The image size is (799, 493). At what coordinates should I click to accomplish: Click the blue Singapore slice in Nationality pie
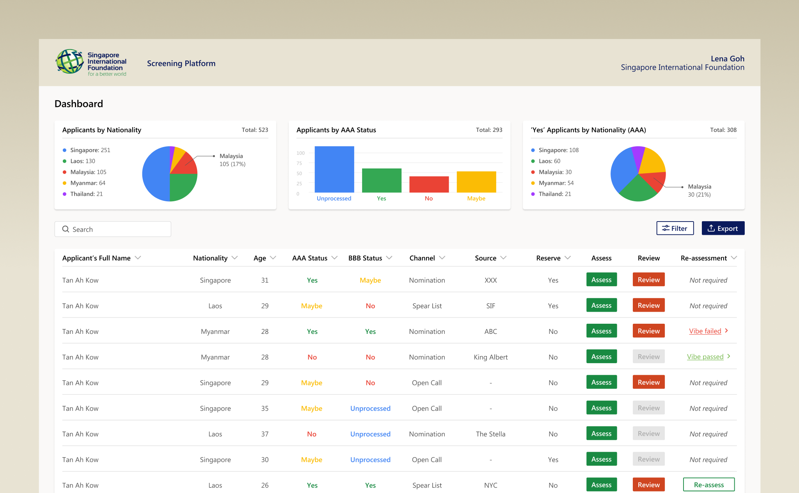pyautogui.click(x=155, y=174)
